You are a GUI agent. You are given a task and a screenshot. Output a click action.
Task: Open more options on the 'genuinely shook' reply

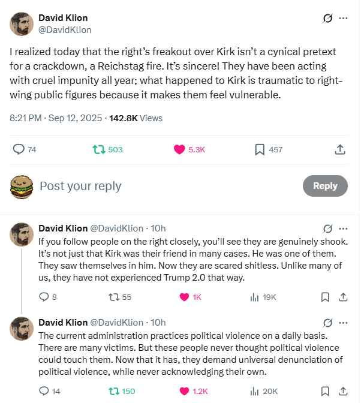(343, 228)
